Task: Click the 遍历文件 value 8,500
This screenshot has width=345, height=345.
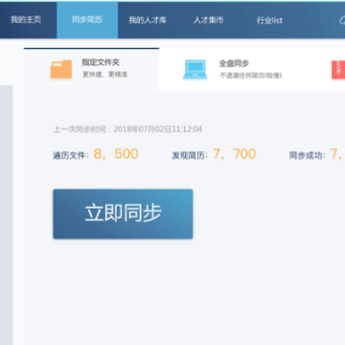Action: (116, 154)
